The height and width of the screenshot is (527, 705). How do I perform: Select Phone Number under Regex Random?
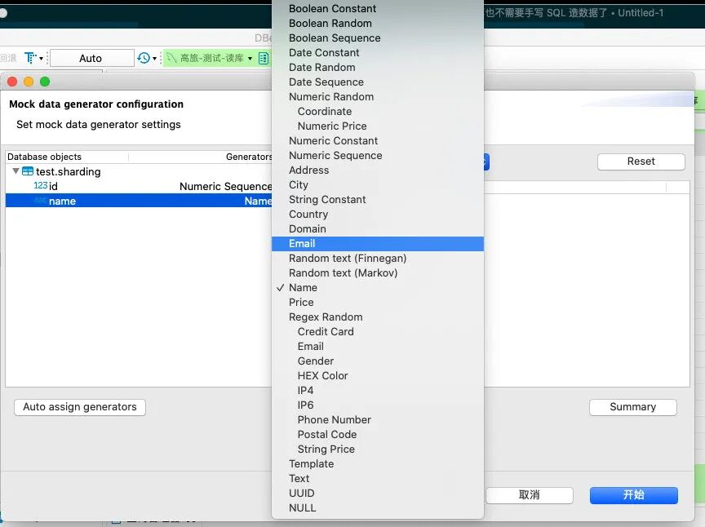(x=334, y=420)
